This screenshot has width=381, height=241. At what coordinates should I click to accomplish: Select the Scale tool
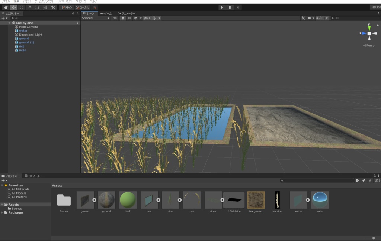click(x=29, y=7)
